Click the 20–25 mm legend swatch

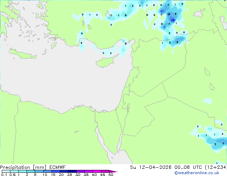pos(64,171)
